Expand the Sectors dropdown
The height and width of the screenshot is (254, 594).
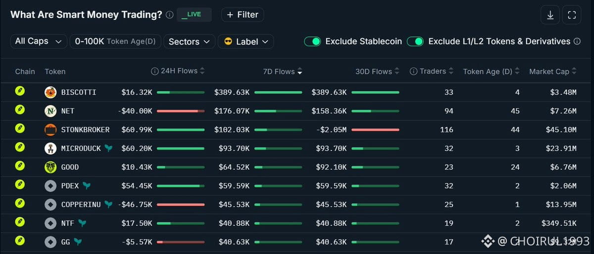pyautogui.click(x=189, y=42)
